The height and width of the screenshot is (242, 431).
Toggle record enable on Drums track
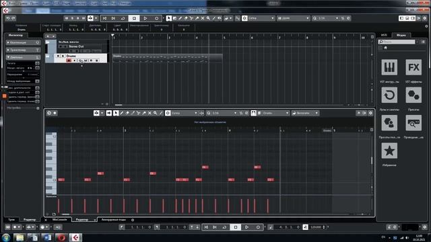click(69, 61)
